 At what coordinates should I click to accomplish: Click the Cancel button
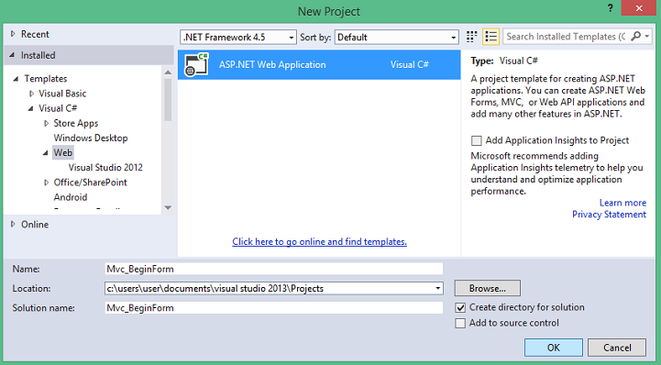click(x=617, y=348)
